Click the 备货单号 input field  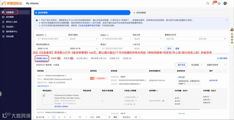(x=51, y=39)
